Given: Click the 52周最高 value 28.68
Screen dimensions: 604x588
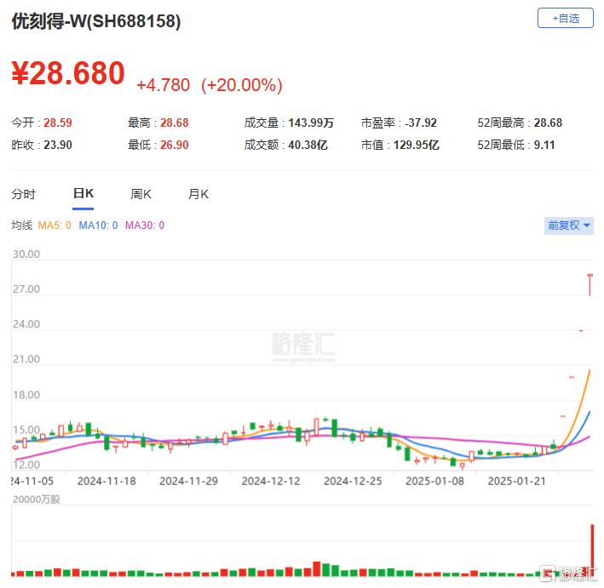Looking at the screenshot, I should pos(548,123).
